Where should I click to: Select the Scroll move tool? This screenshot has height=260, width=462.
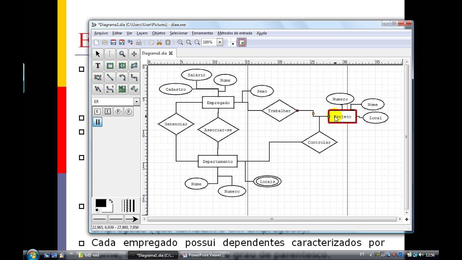[134, 54]
